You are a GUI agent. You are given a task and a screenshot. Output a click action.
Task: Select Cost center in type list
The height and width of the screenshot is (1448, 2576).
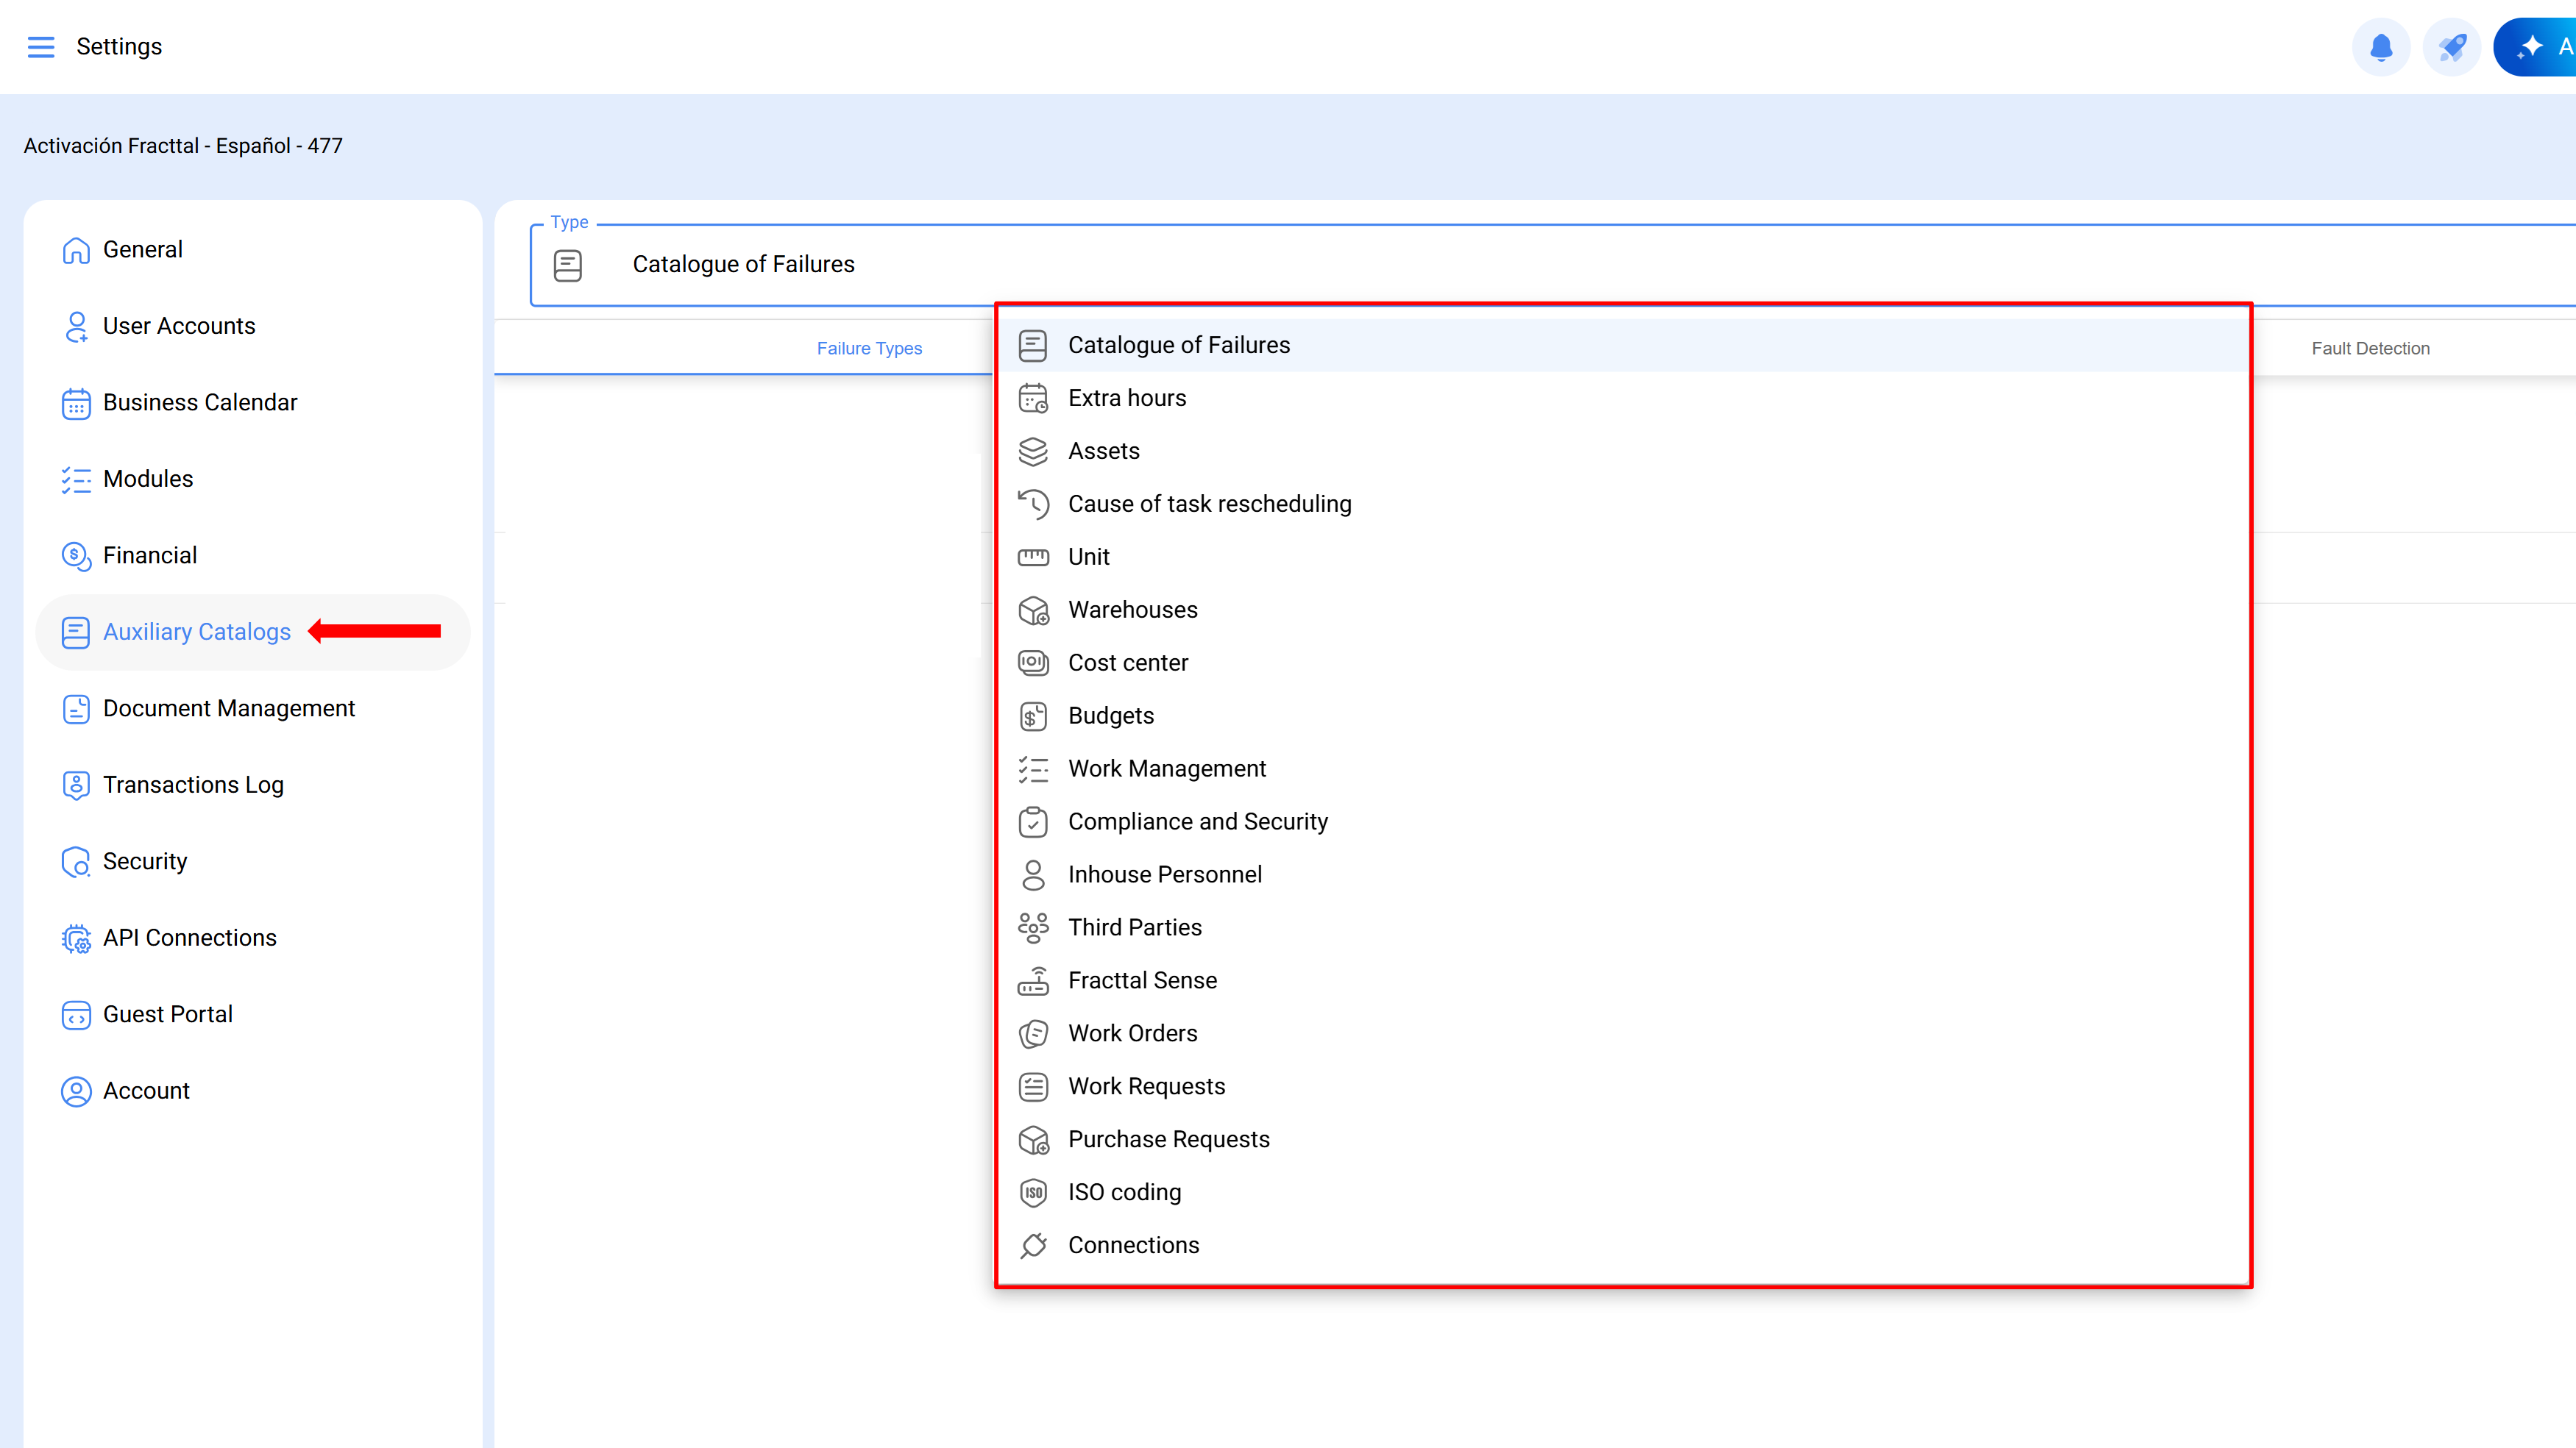coord(1128,663)
